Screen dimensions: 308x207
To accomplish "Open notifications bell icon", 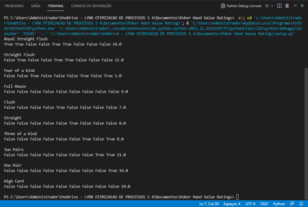I will (301, 204).
